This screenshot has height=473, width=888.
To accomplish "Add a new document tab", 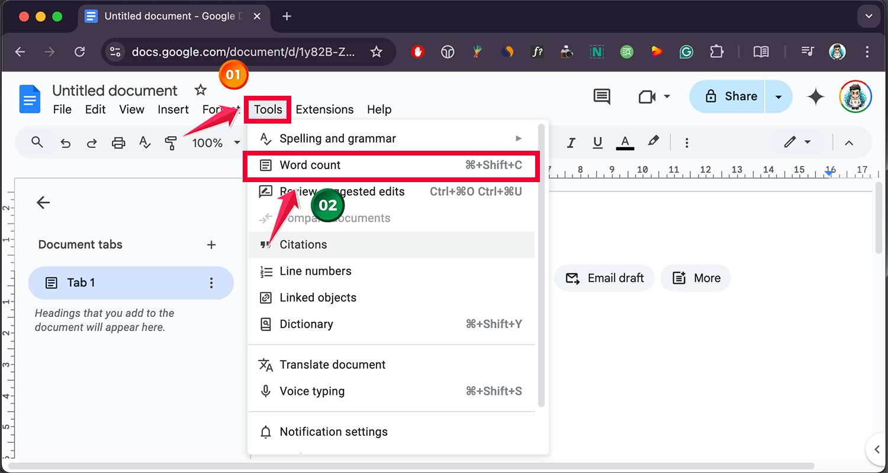I will [211, 244].
